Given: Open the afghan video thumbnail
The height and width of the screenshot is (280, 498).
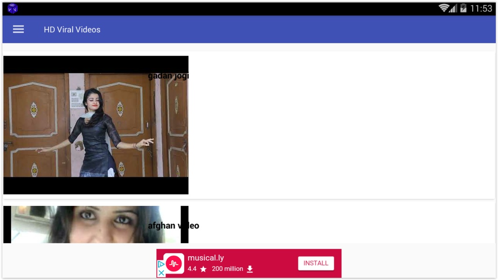Looking at the screenshot, I should [96, 224].
